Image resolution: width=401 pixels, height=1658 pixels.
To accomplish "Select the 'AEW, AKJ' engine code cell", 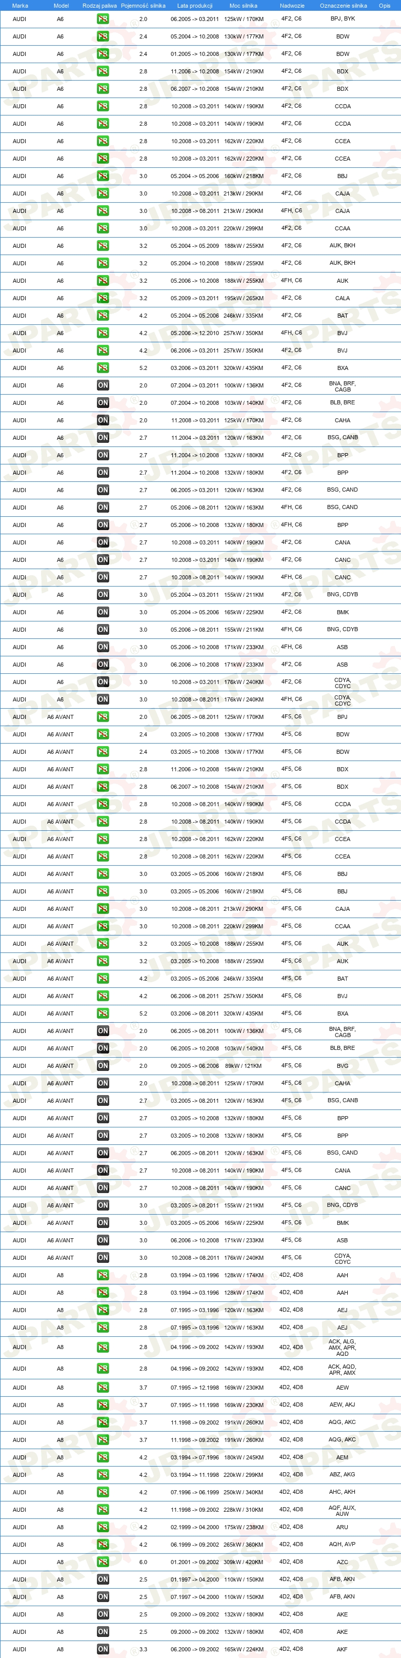I will (x=343, y=1405).
